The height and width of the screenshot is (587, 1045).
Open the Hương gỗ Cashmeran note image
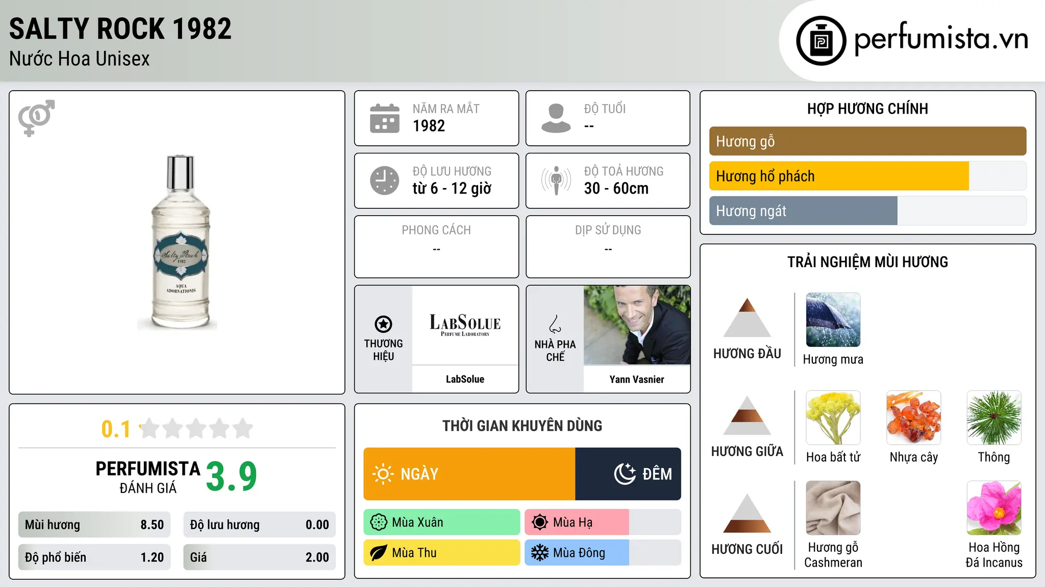833,508
